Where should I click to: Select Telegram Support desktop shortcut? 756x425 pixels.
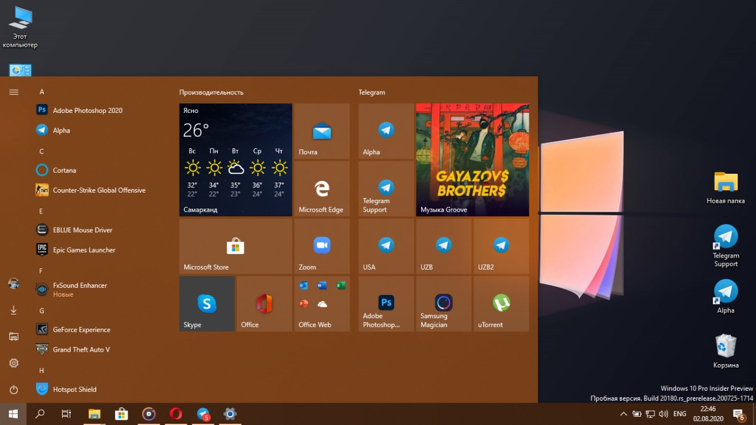pos(726,246)
